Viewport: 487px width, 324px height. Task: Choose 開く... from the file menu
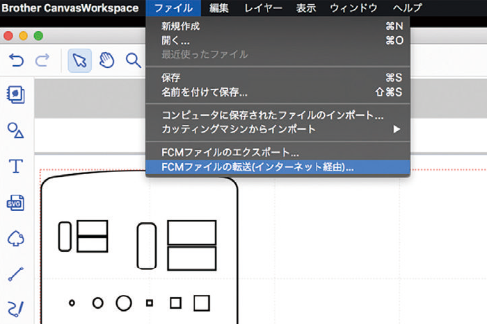278,40
